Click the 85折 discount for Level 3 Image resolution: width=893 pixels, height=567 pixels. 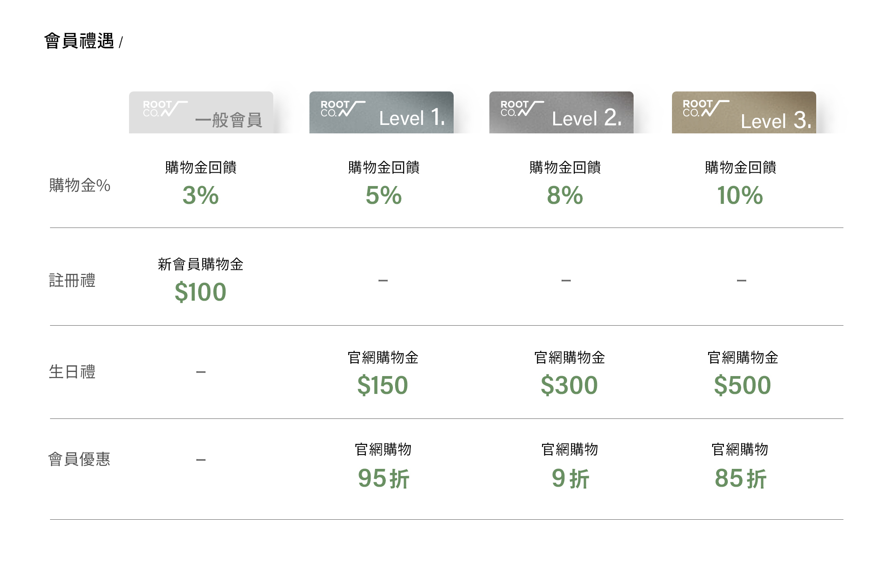click(x=740, y=479)
